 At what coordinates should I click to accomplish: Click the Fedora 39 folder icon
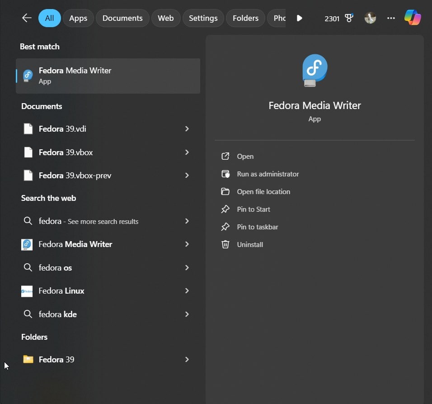point(28,359)
